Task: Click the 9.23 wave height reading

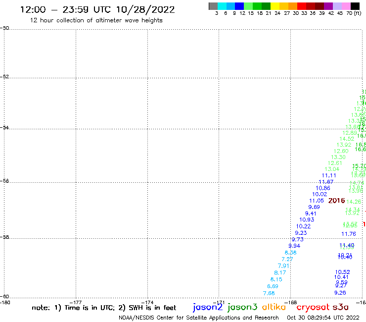Action: (301, 233)
